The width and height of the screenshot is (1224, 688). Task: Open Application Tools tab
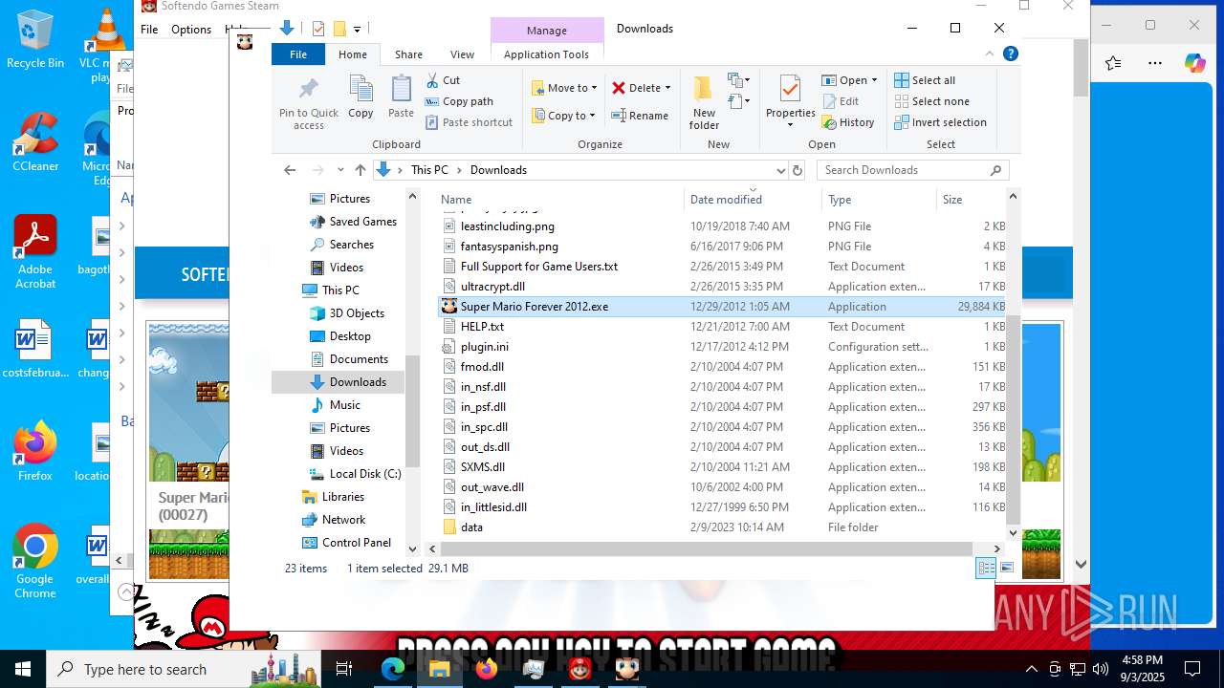point(546,54)
